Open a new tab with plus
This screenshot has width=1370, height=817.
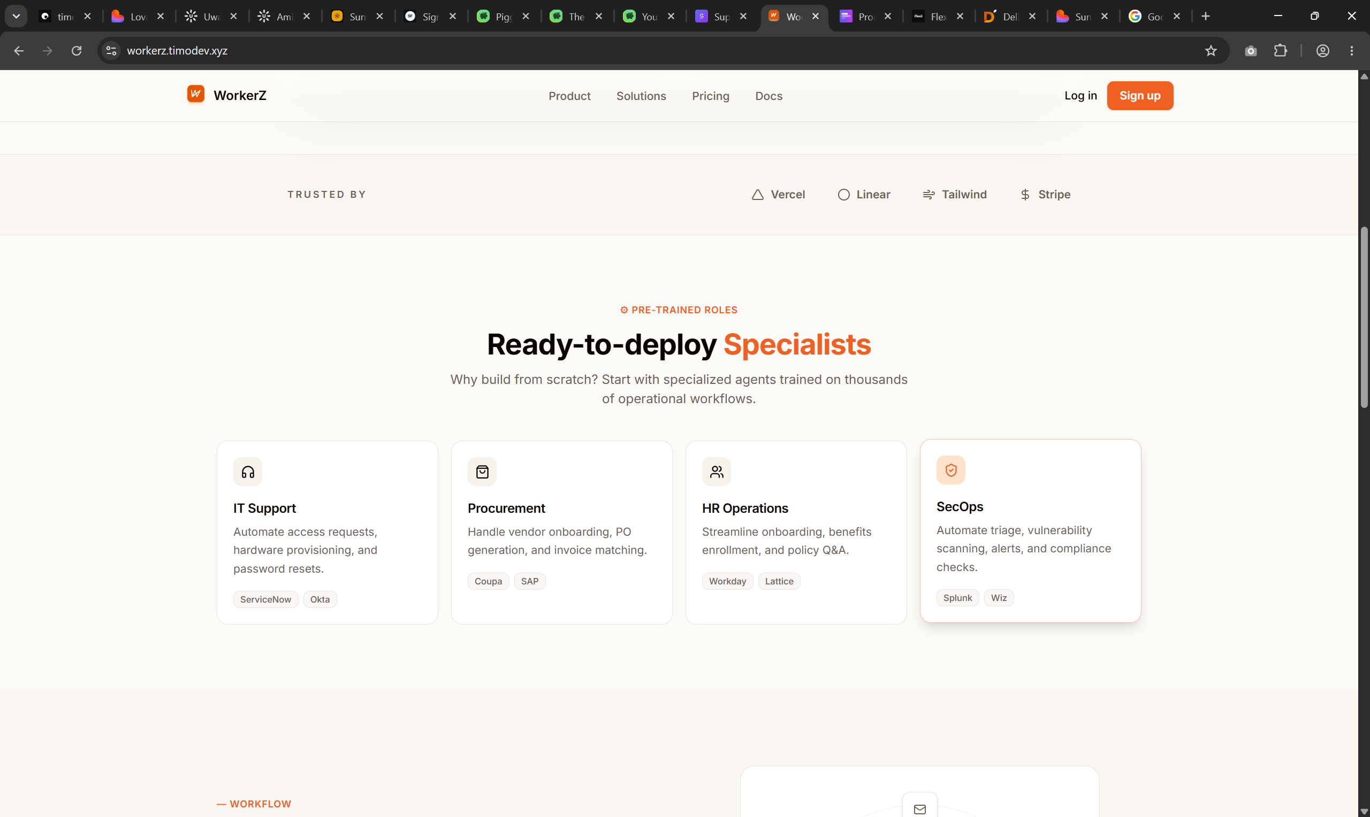[x=1206, y=17]
